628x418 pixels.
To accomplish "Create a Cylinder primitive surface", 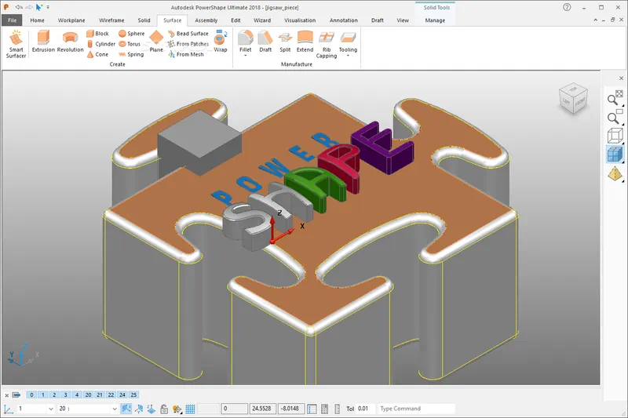I will (x=101, y=44).
